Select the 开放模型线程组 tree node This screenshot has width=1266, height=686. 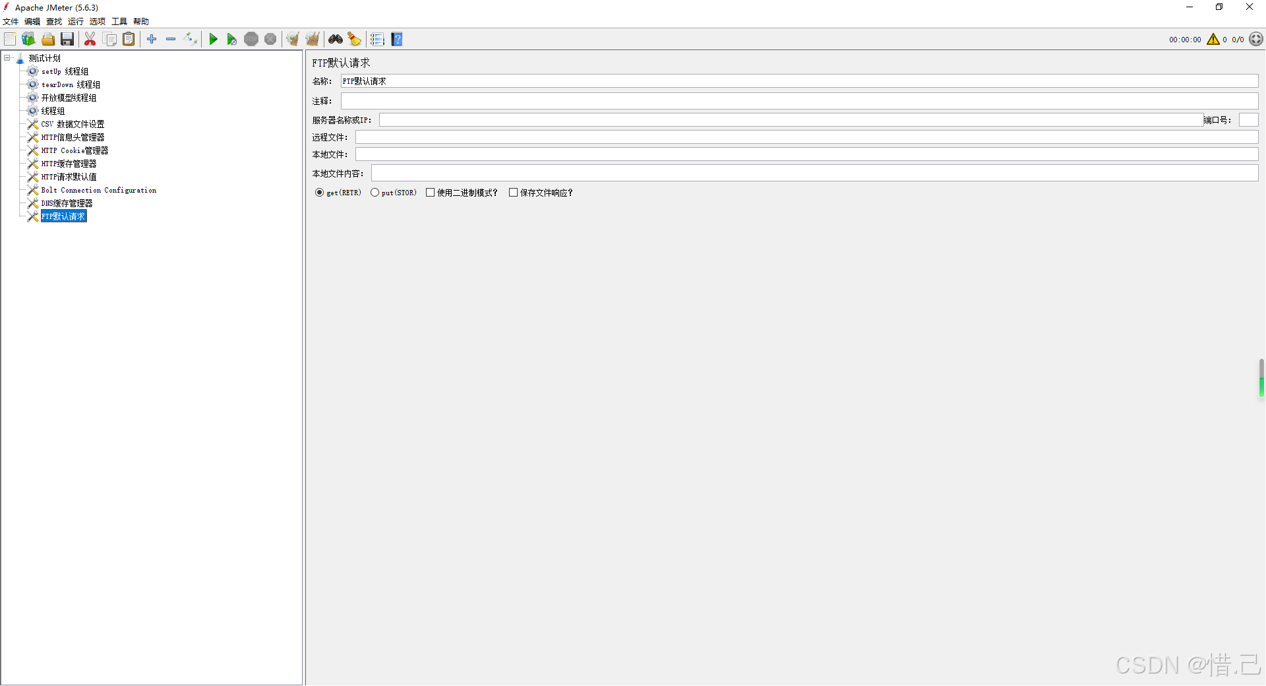pos(69,98)
